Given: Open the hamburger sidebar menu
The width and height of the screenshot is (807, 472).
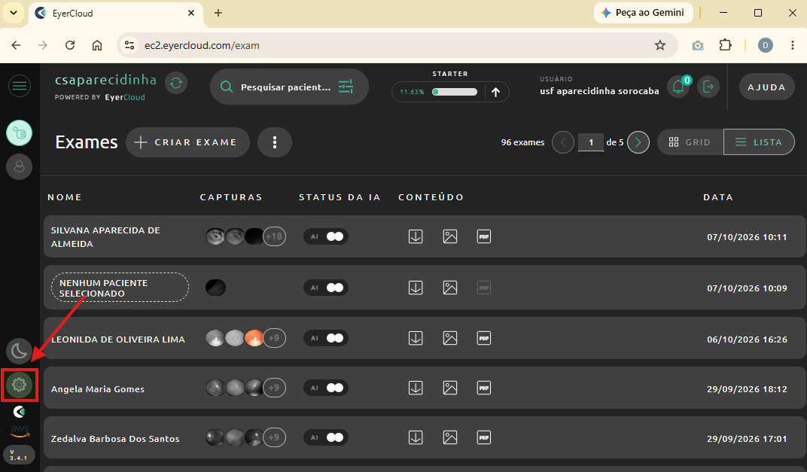Looking at the screenshot, I should 20,86.
